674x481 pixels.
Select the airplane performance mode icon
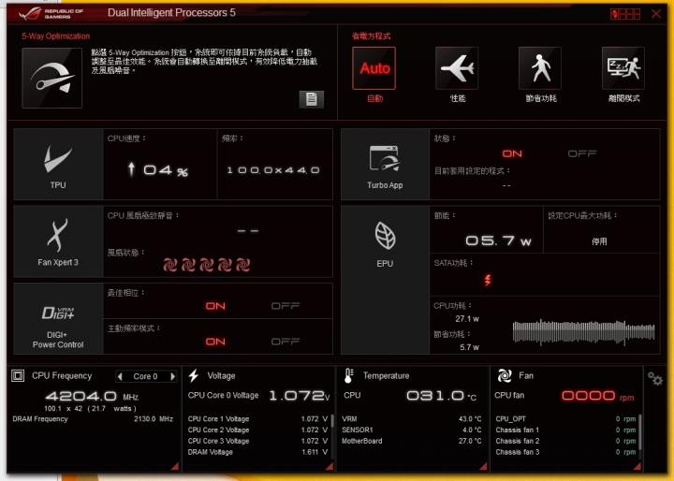pos(457,68)
